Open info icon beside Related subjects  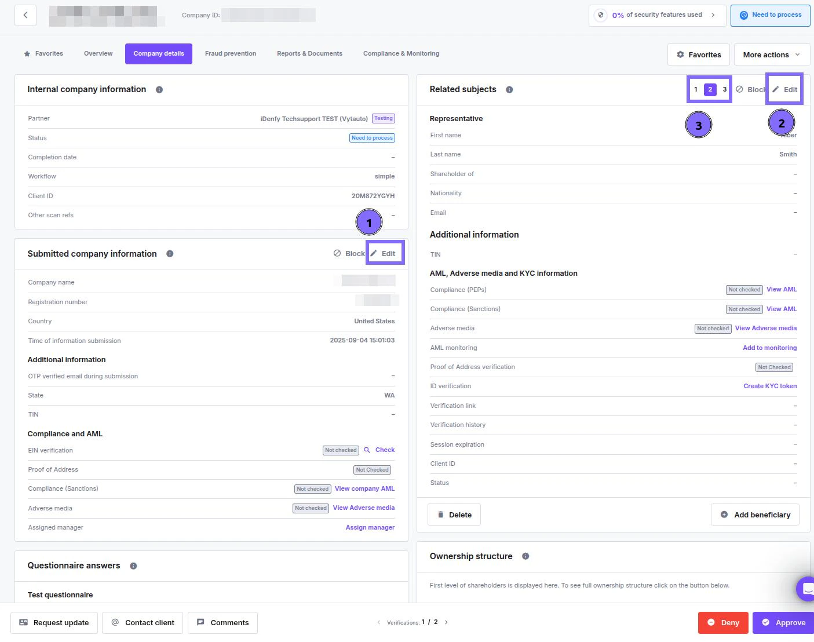[x=509, y=90]
